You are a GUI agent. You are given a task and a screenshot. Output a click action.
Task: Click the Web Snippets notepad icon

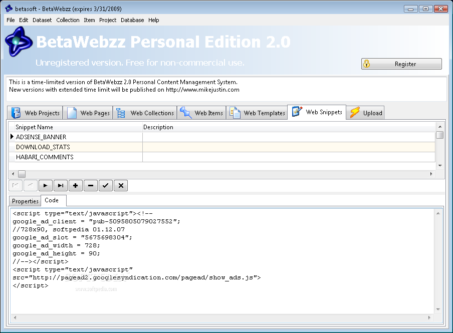point(297,112)
